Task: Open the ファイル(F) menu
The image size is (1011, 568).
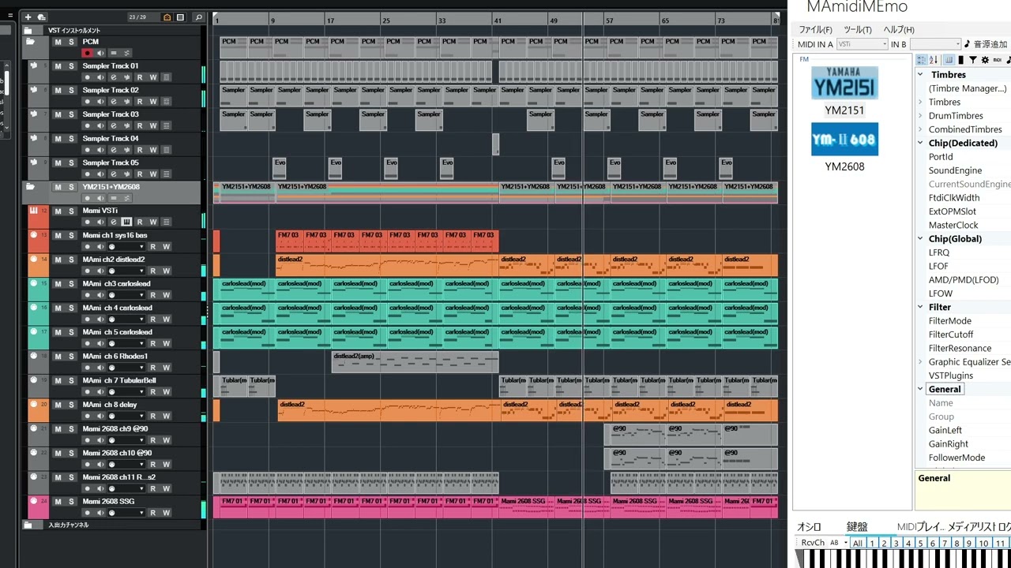Action: coord(815,30)
